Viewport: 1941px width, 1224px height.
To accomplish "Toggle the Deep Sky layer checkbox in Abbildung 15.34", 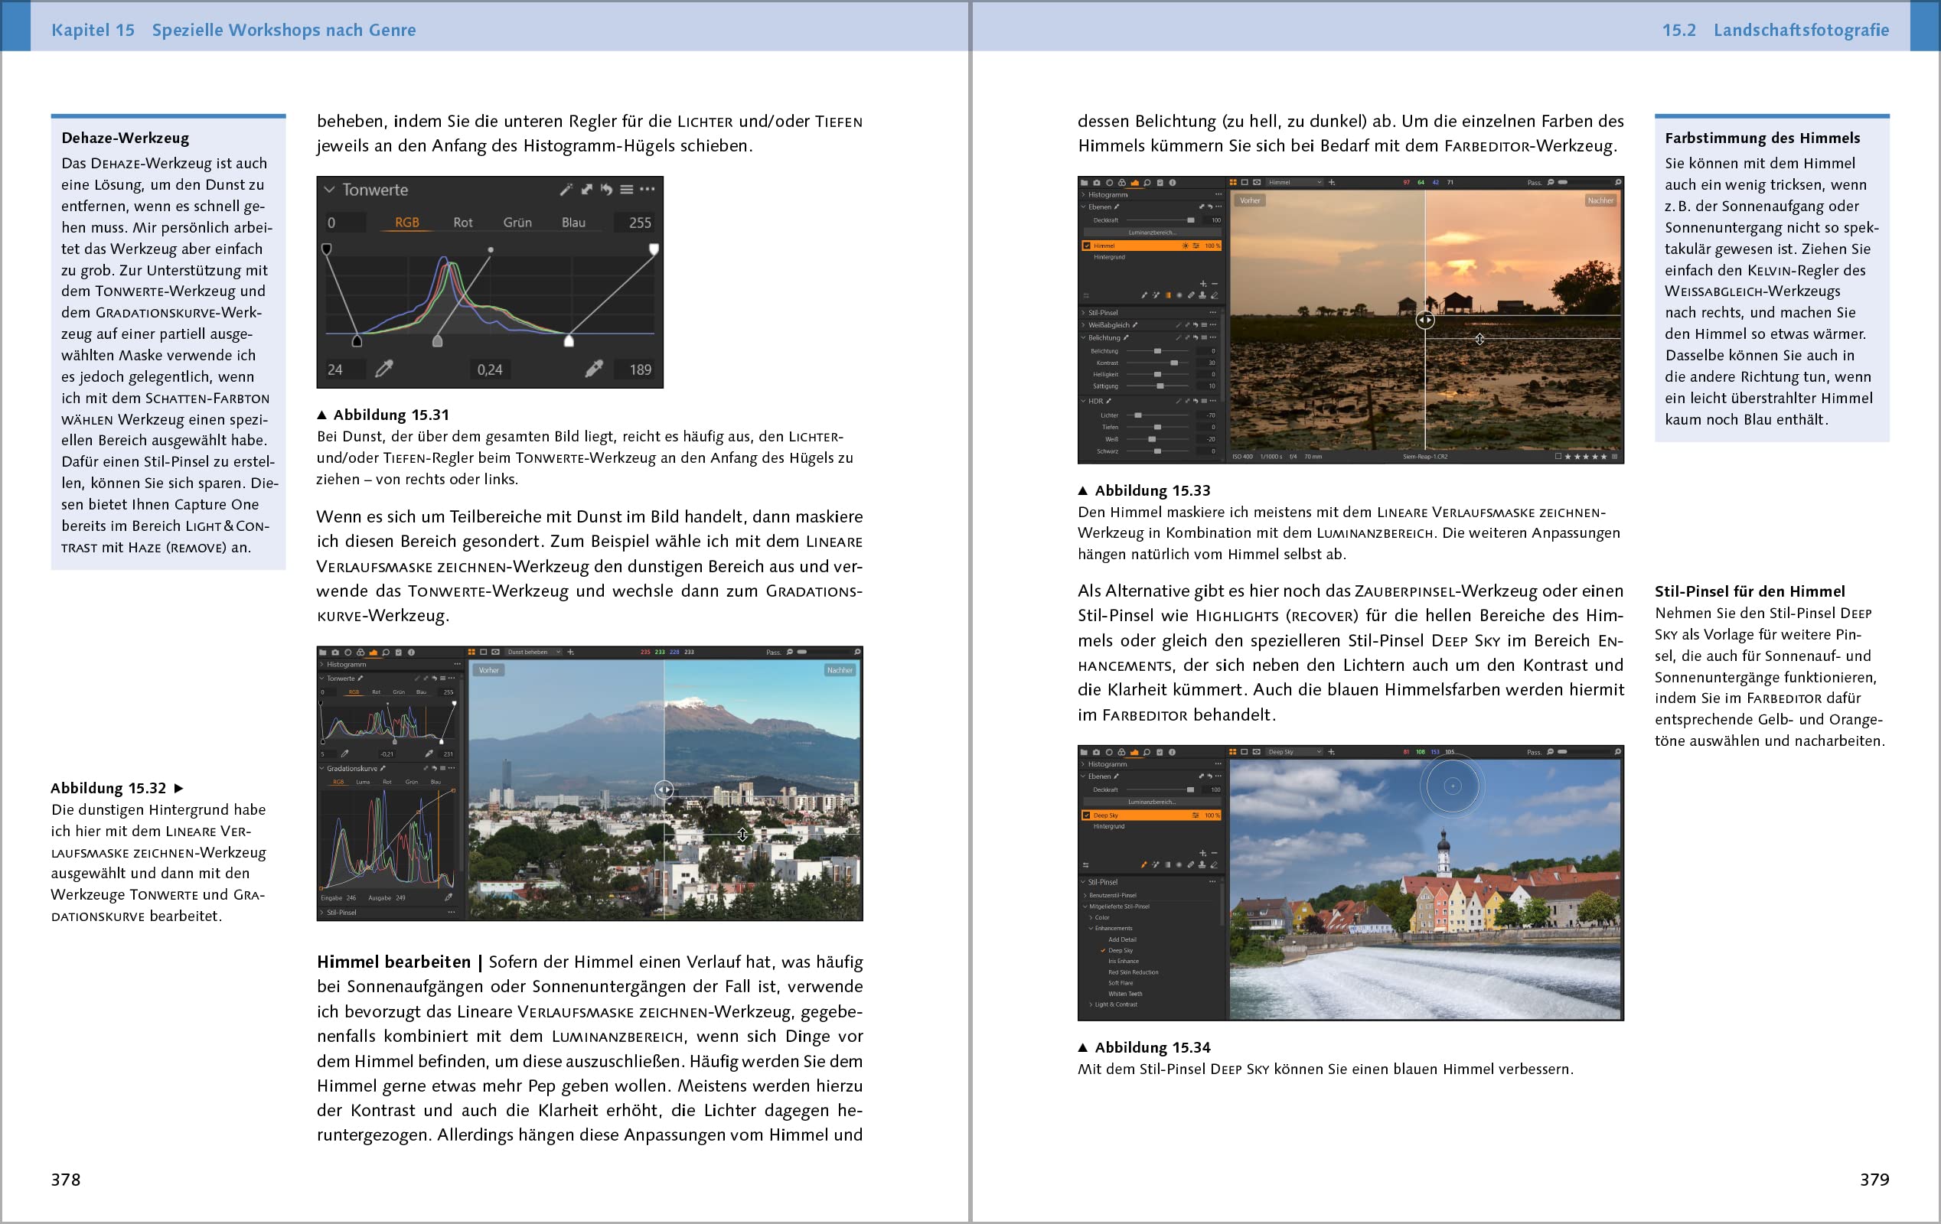I will pyautogui.click(x=1087, y=815).
